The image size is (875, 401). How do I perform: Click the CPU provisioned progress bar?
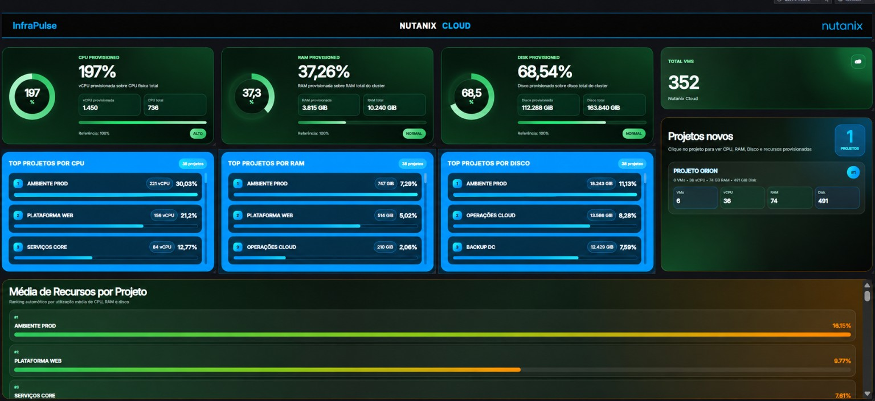point(142,122)
